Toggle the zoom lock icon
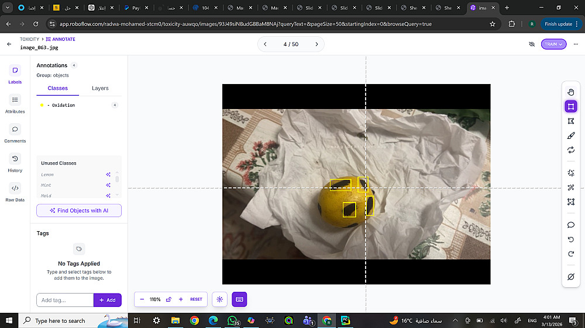The height and width of the screenshot is (328, 585). 168,299
